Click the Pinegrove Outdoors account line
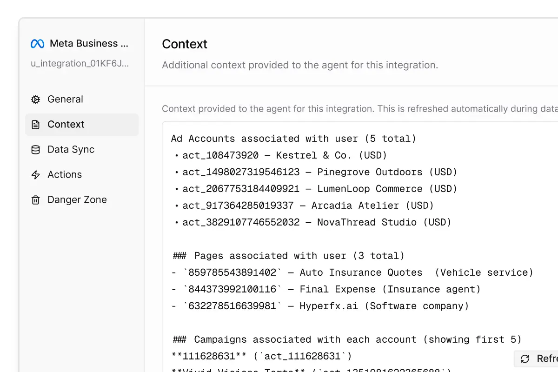This screenshot has width=558, height=372. [316, 172]
